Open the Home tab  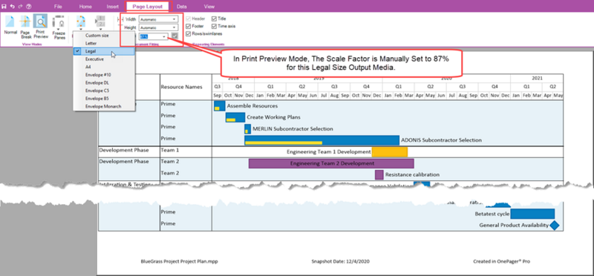(x=85, y=7)
